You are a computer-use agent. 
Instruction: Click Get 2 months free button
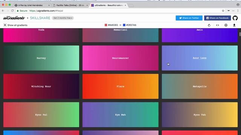point(63,18)
